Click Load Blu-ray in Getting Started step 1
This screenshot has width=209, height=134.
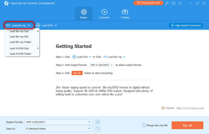[x=114, y=57]
